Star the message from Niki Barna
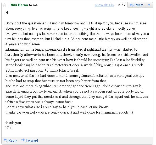Image resolution: width=156 pixels, height=145 pixels. pos(4,5)
